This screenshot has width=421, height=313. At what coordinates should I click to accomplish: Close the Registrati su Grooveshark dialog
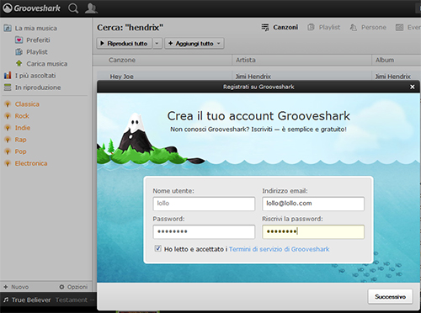point(412,87)
